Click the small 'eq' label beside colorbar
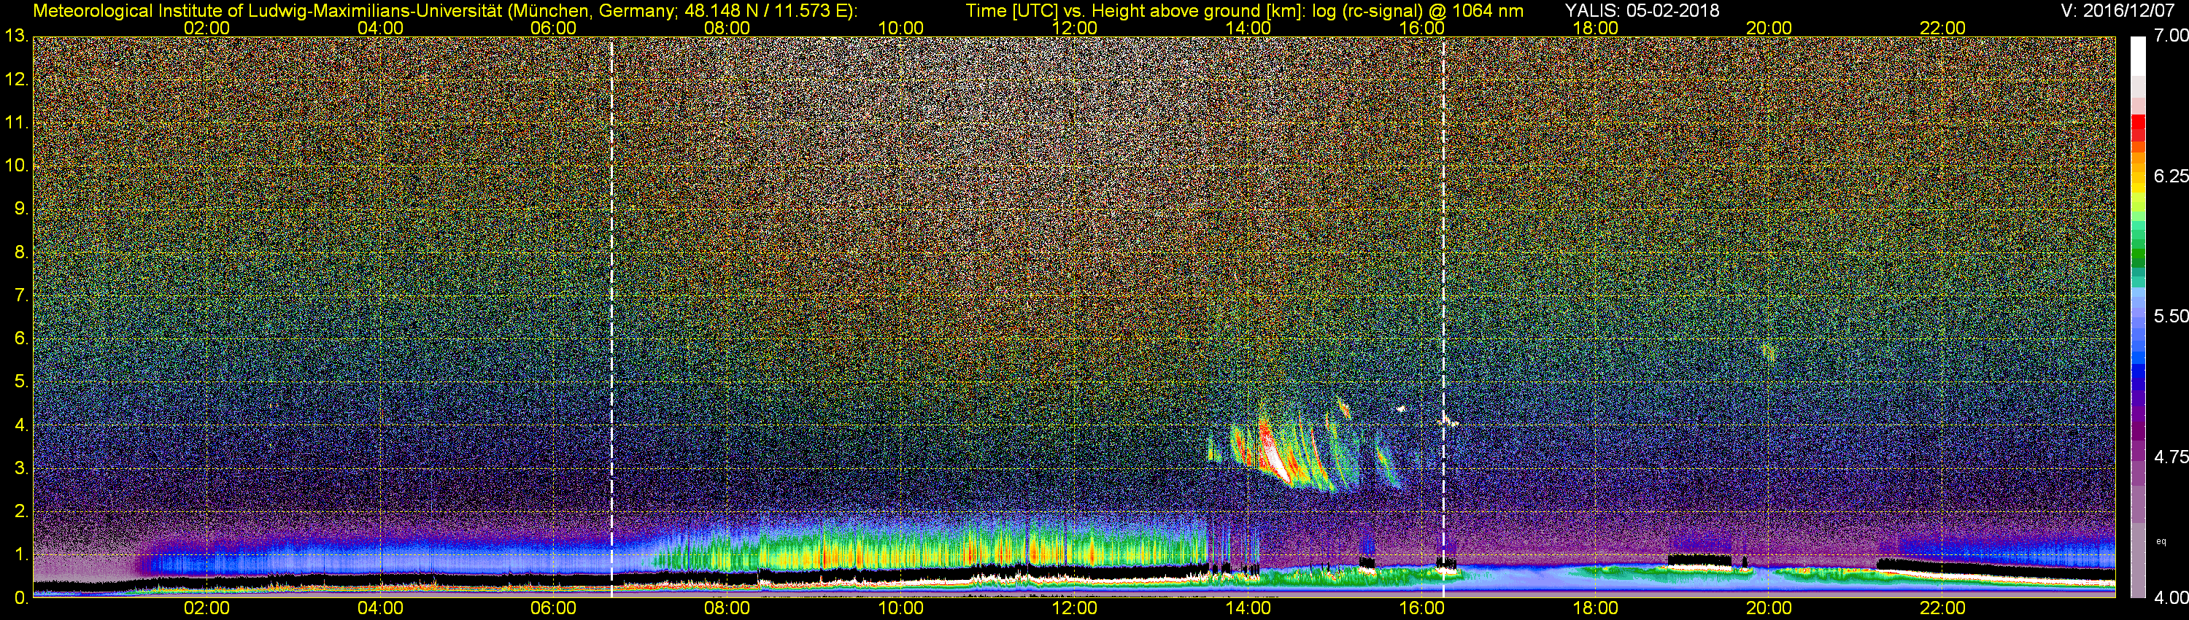 pyautogui.click(x=2161, y=541)
